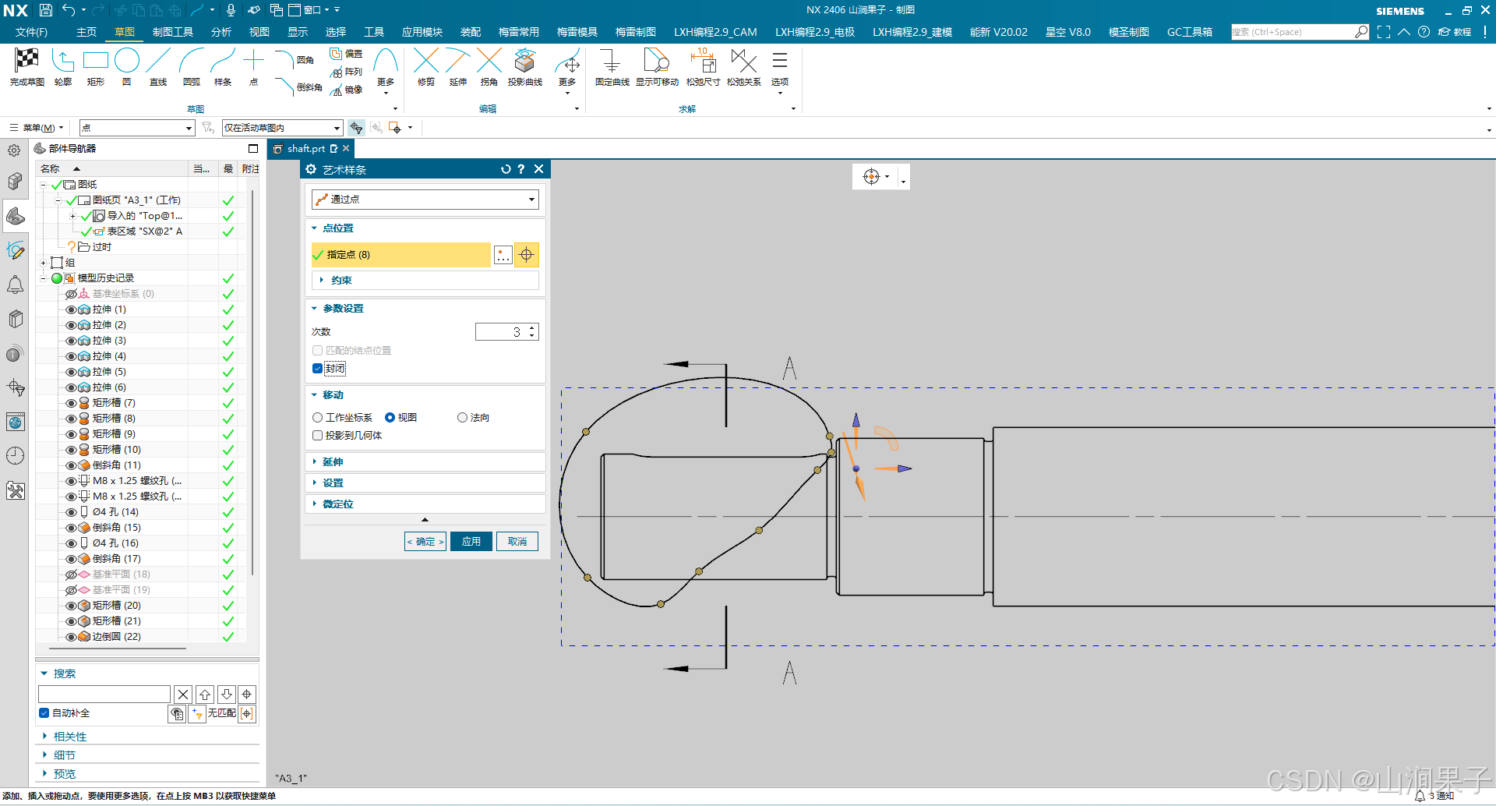Open the 菜单(M) menu button
1496x806 pixels.
point(37,128)
